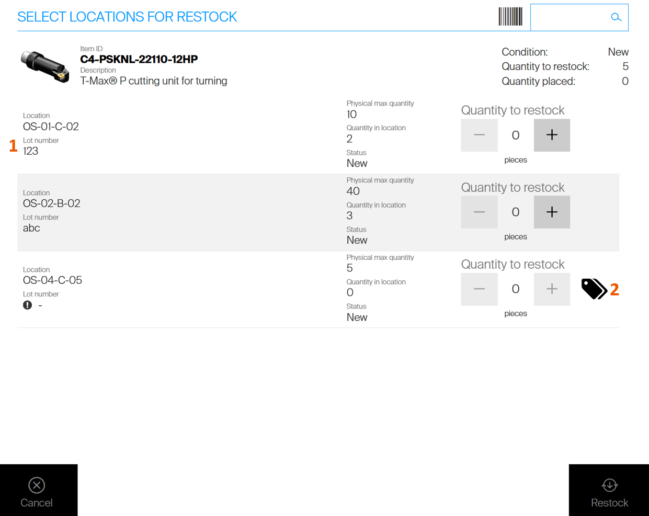Select location name OS-02-B-02

[51, 203]
